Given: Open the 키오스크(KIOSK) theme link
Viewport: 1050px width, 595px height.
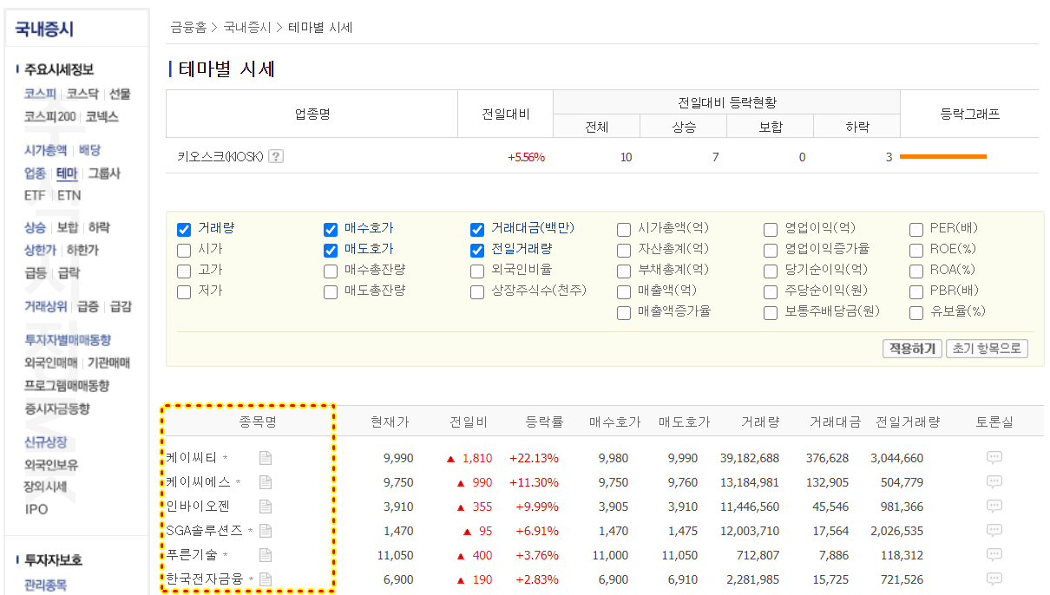Looking at the screenshot, I should coord(220,157).
